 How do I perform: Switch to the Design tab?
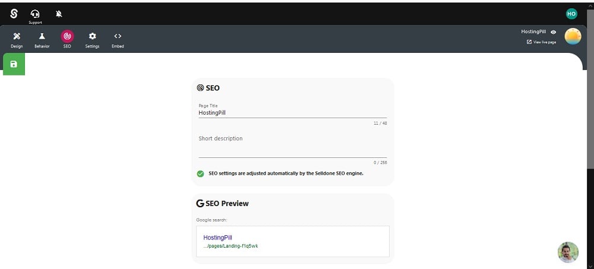[x=17, y=40]
